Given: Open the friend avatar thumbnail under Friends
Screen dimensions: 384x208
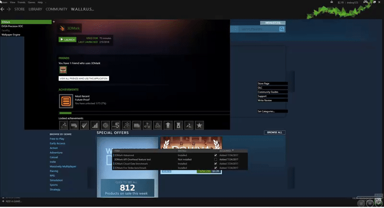Looking at the screenshot, I should click(x=63, y=70).
